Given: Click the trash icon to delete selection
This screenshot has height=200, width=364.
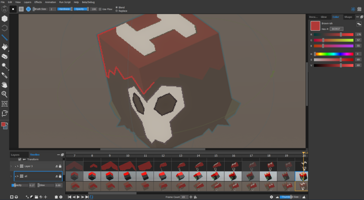Looking at the screenshot, I should coord(56,197).
